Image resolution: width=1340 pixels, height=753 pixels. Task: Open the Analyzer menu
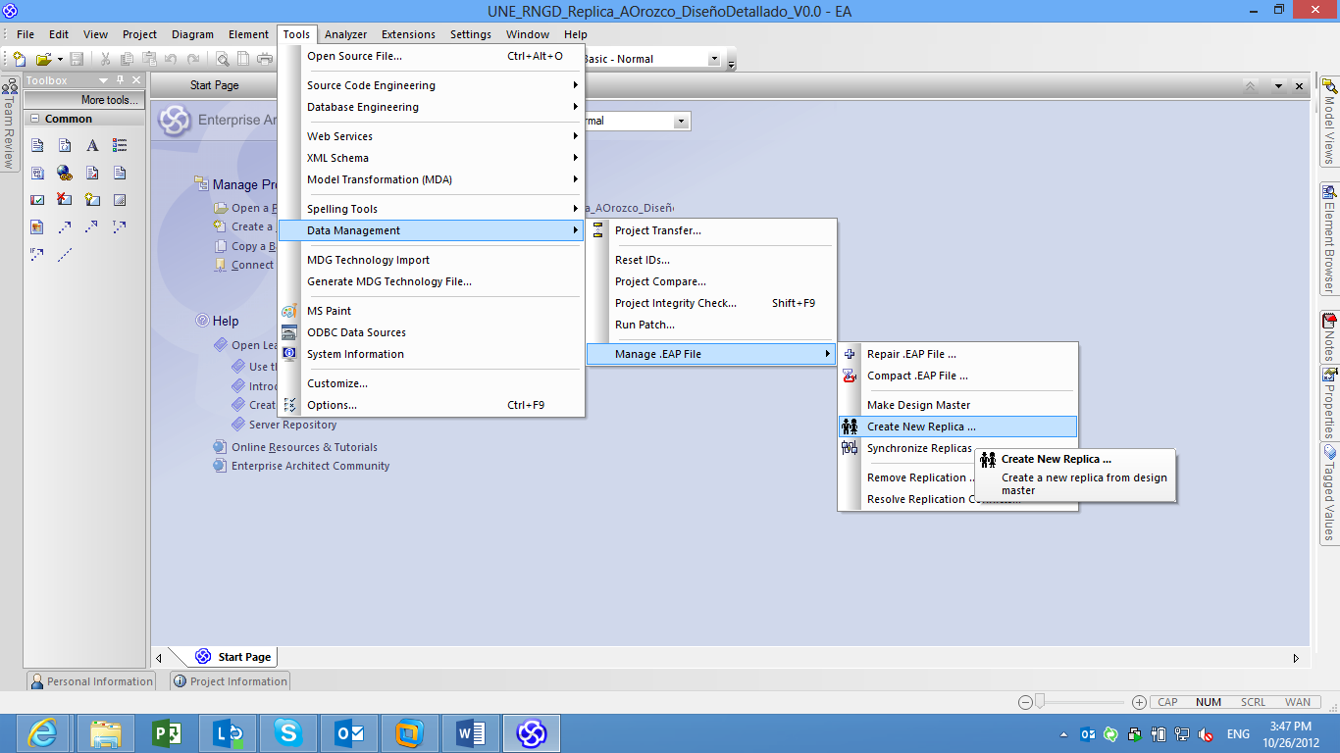[x=345, y=34]
